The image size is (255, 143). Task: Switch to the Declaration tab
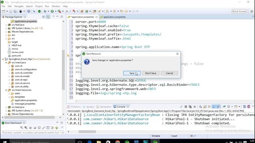pos(104,107)
